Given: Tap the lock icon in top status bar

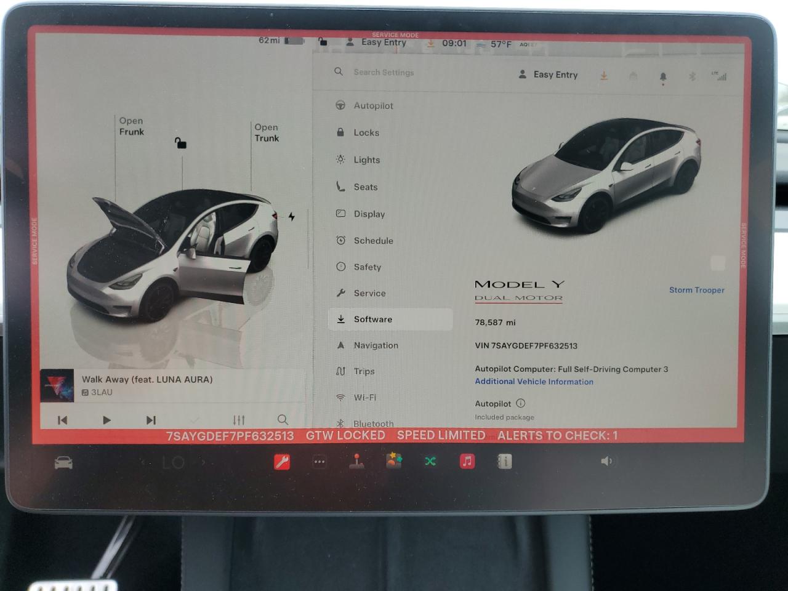Looking at the screenshot, I should [x=323, y=42].
